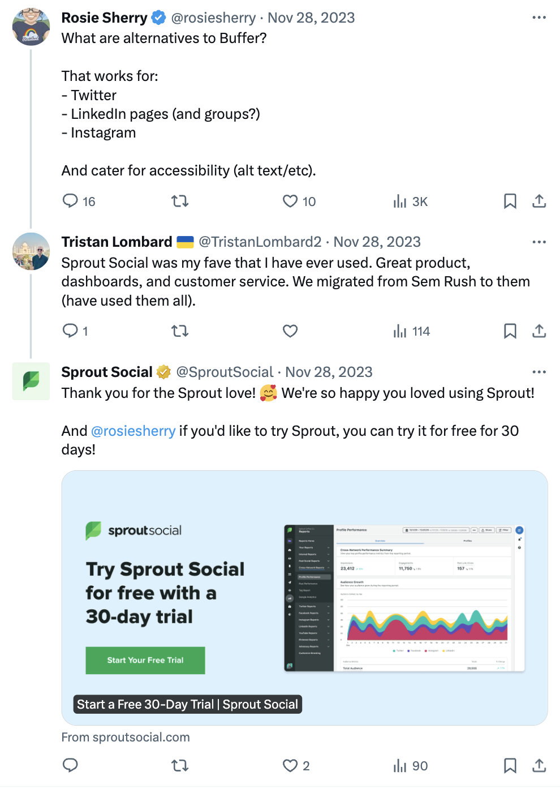
Task: Open Tristan Lombard's profile name
Action: point(117,242)
